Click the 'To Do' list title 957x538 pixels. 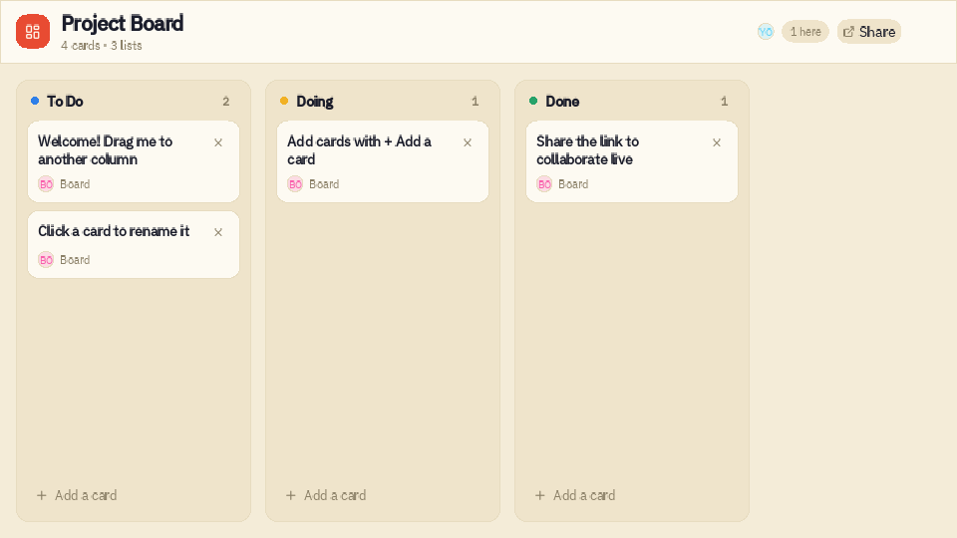tap(65, 102)
